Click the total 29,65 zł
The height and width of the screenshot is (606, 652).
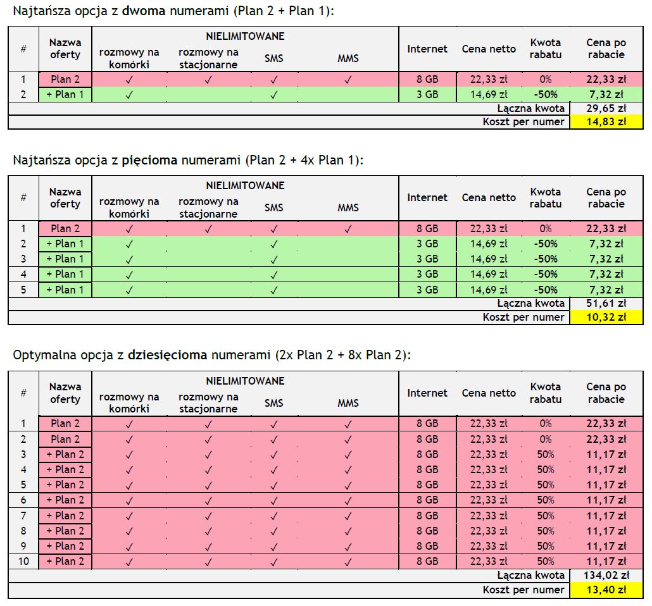606,108
